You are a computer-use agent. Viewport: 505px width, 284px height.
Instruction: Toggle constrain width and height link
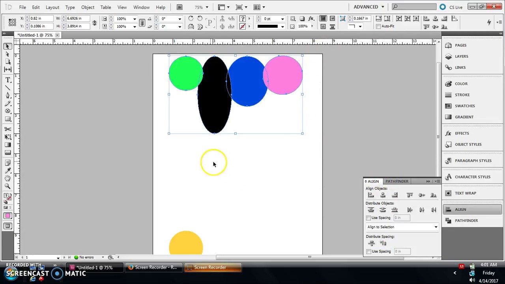click(x=94, y=22)
